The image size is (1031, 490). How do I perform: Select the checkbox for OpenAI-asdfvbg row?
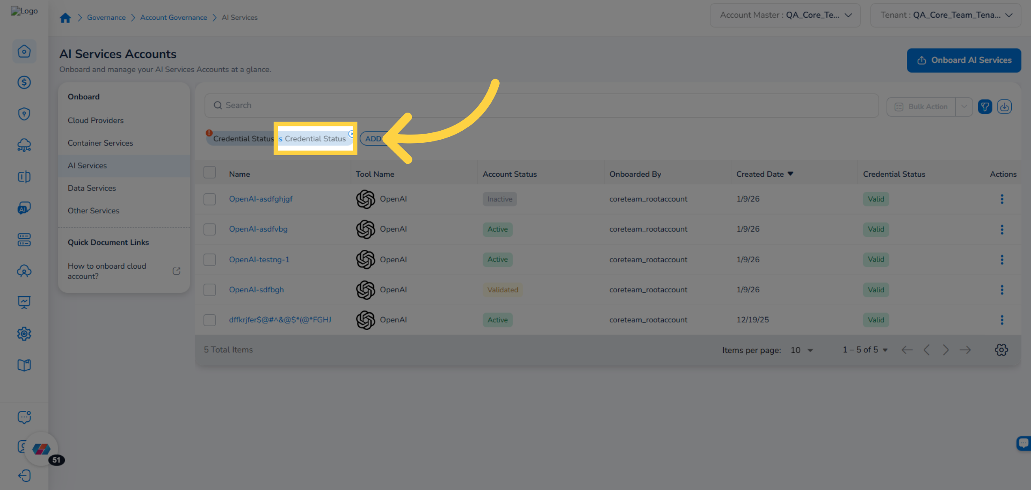click(210, 229)
